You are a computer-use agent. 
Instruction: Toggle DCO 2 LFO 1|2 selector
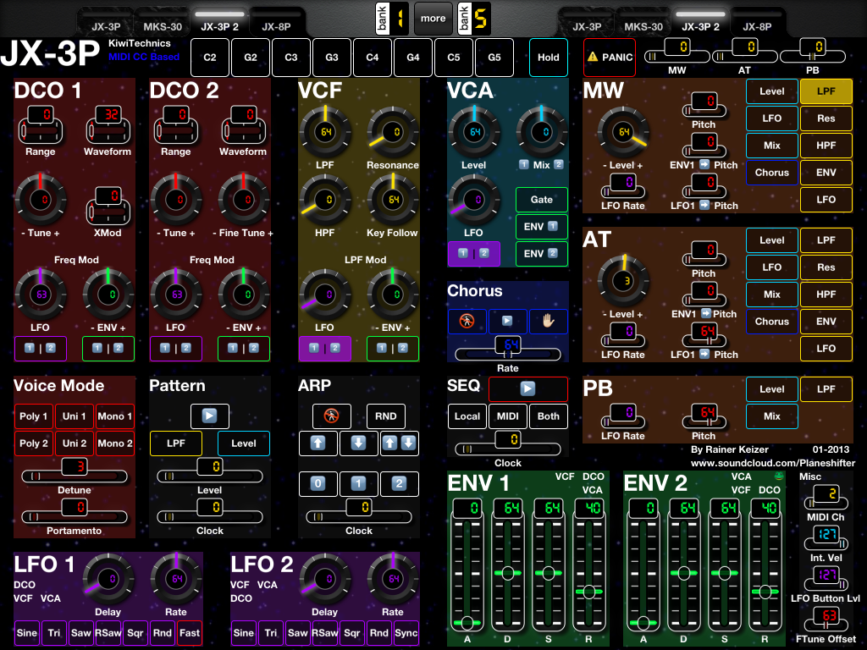[176, 348]
